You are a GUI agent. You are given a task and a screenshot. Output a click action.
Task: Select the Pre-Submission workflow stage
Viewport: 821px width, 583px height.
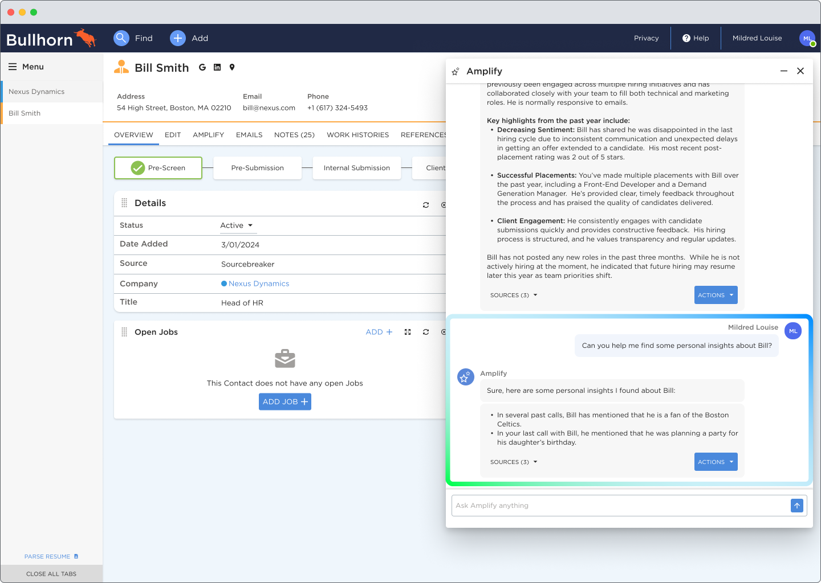257,168
